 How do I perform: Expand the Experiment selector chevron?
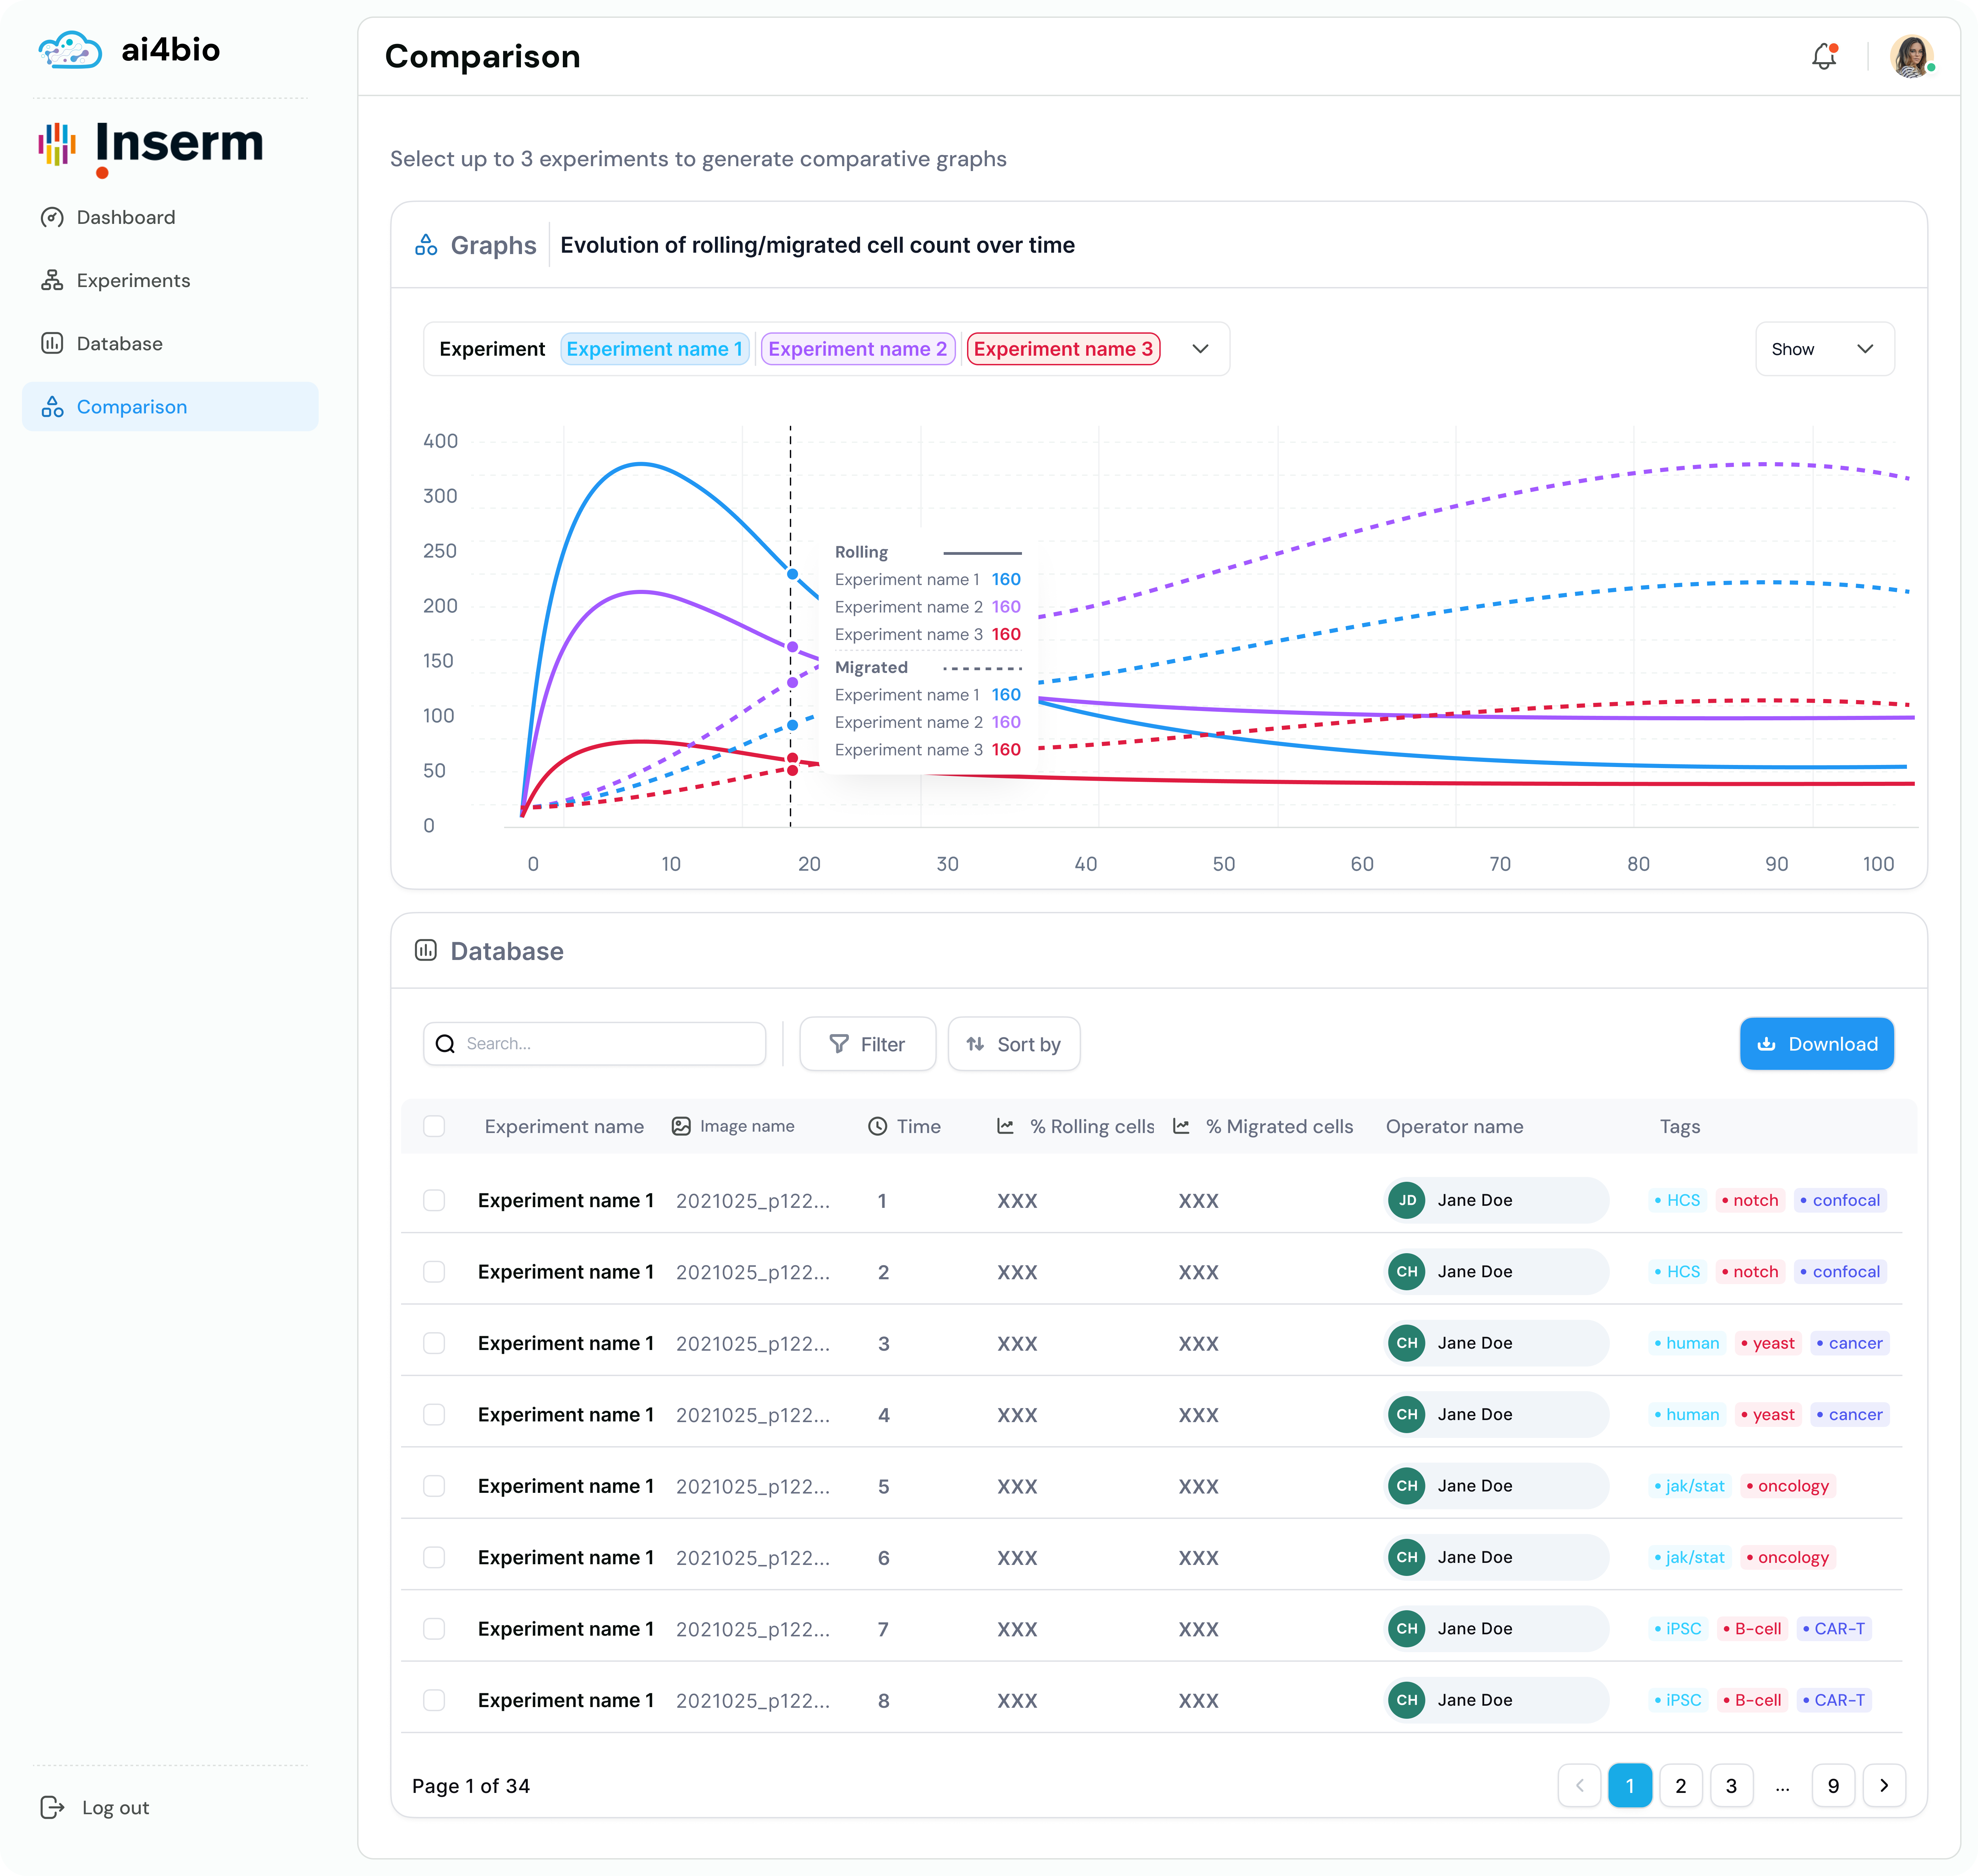click(x=1200, y=349)
